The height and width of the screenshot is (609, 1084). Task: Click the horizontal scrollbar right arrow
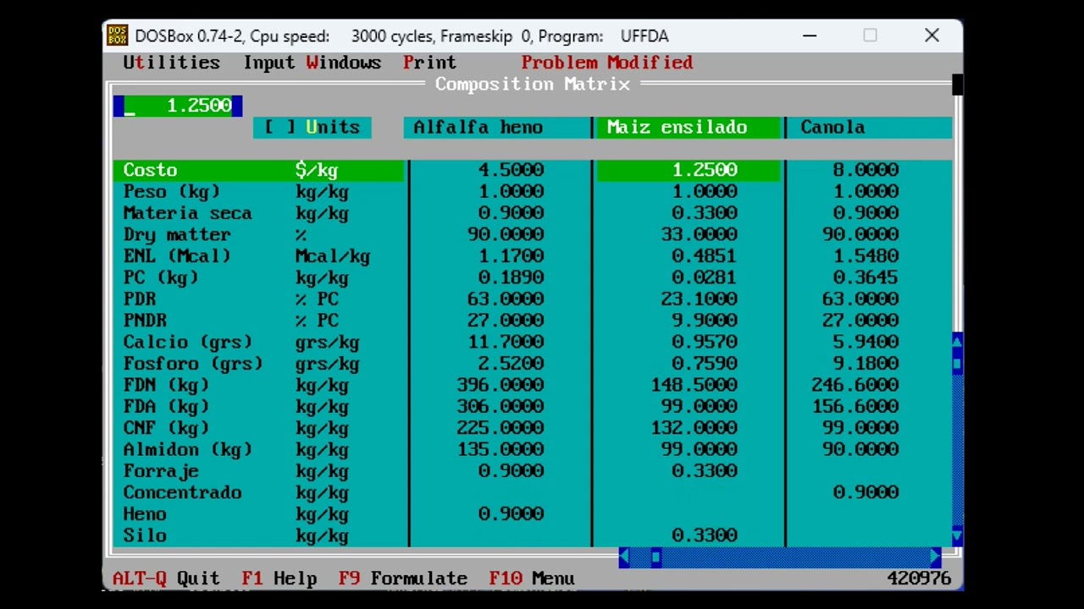[x=936, y=557]
